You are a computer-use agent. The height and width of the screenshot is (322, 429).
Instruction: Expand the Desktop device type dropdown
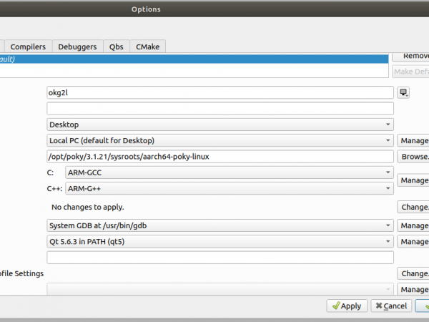220,125
